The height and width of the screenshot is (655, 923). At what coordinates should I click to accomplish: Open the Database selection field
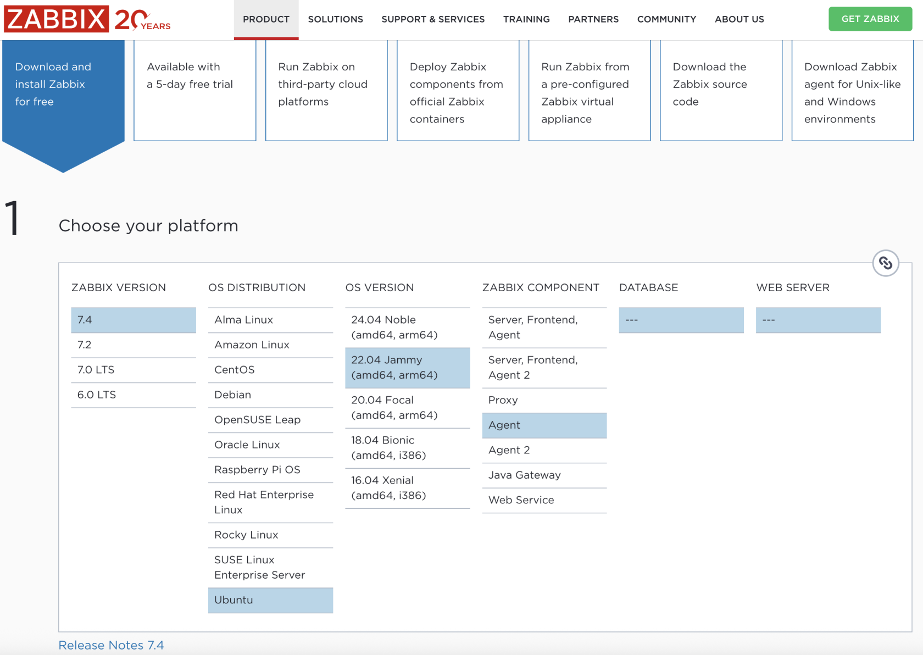click(x=681, y=320)
